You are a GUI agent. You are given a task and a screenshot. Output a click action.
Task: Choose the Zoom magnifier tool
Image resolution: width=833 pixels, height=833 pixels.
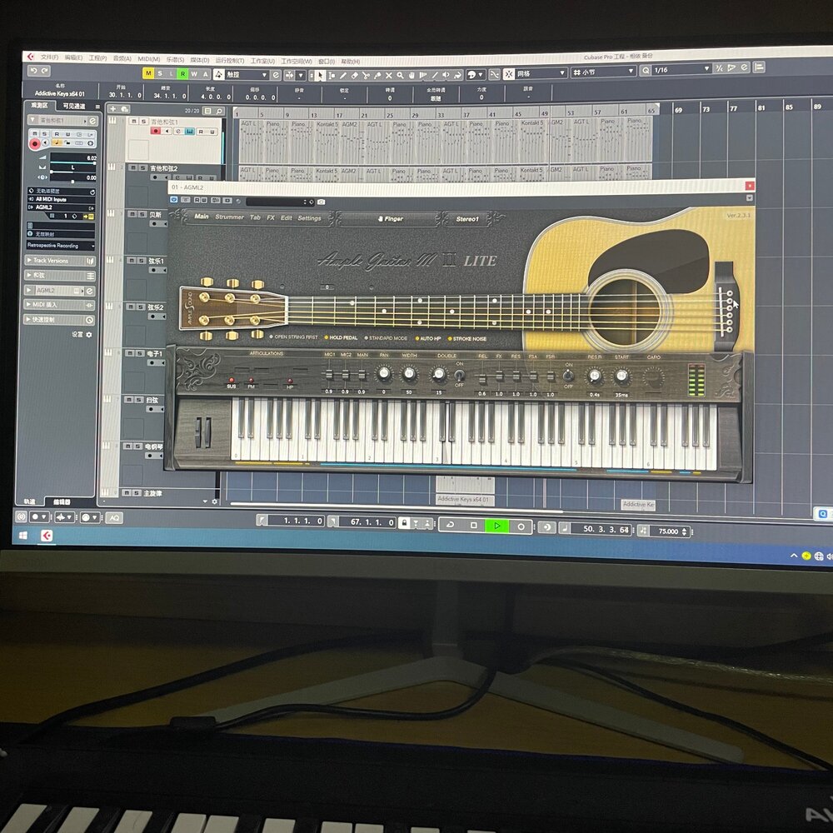coord(400,76)
